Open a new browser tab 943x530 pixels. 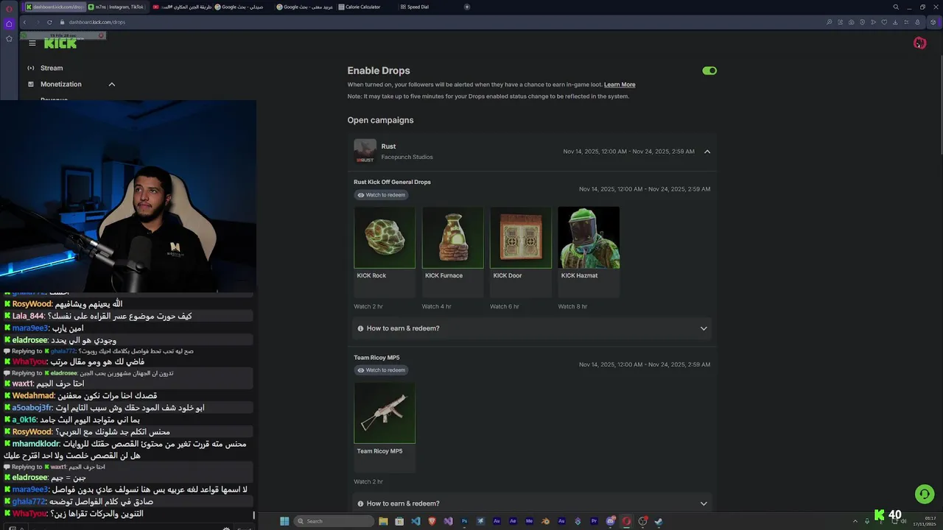click(467, 7)
